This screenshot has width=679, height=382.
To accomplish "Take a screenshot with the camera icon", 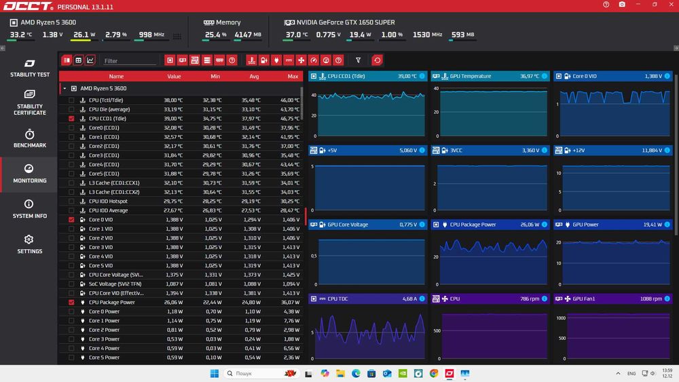I will 622,4.
